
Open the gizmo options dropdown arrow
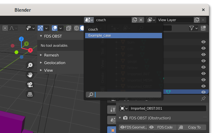(46, 28)
